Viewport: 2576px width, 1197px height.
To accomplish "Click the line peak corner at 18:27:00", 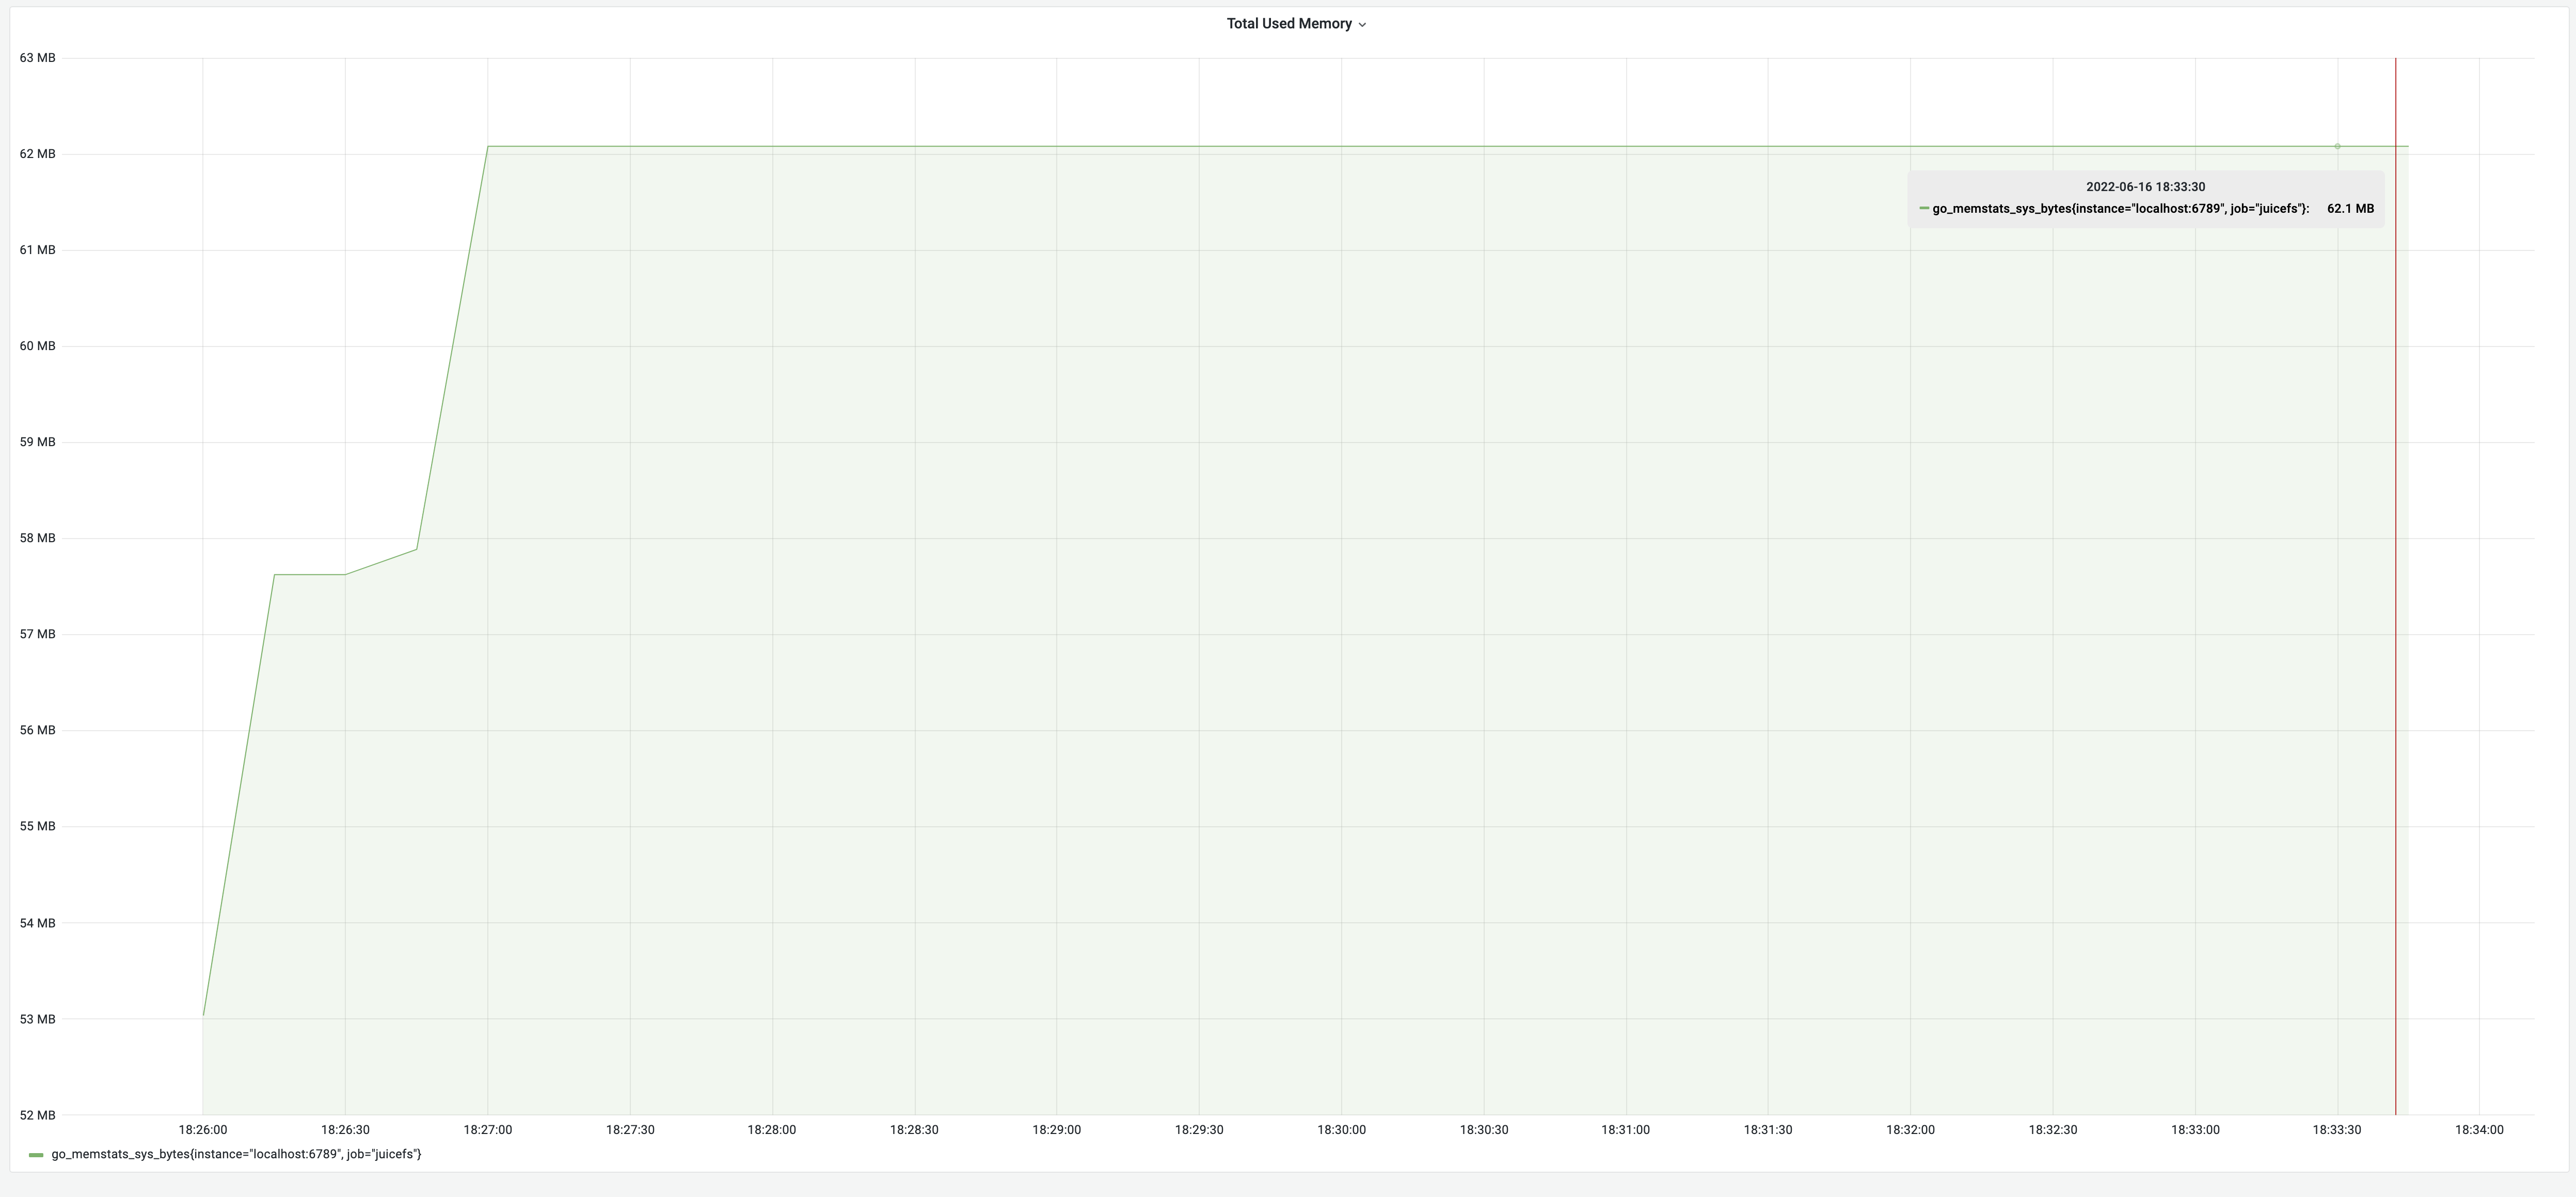I will pos(488,147).
